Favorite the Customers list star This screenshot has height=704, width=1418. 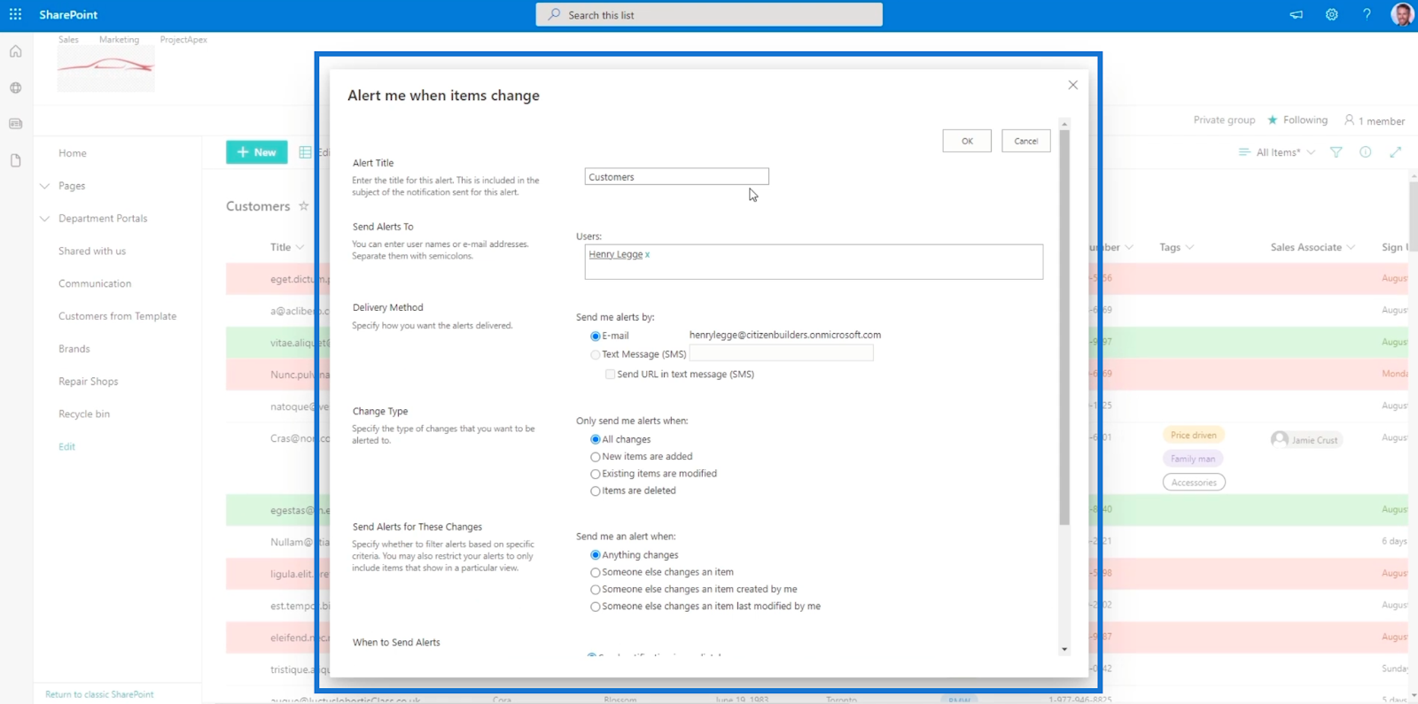pyautogui.click(x=303, y=205)
